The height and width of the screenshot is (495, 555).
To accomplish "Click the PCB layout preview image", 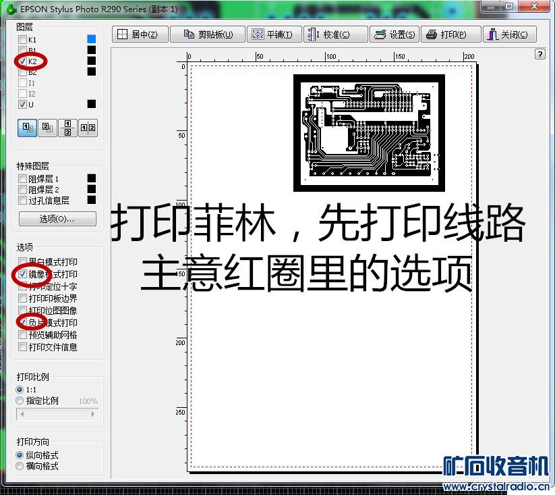I will [x=369, y=133].
